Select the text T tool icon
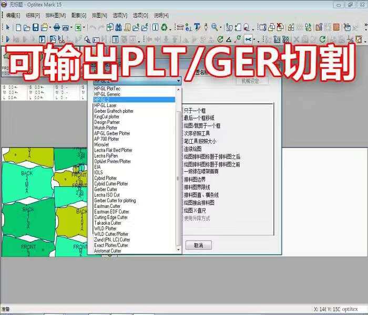Image resolution: width=368 pixels, height=315 pixels. [x=197, y=27]
